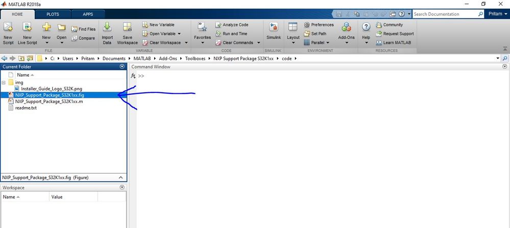Click Run and Time
Screen dimensions: 510x228
[231, 34]
